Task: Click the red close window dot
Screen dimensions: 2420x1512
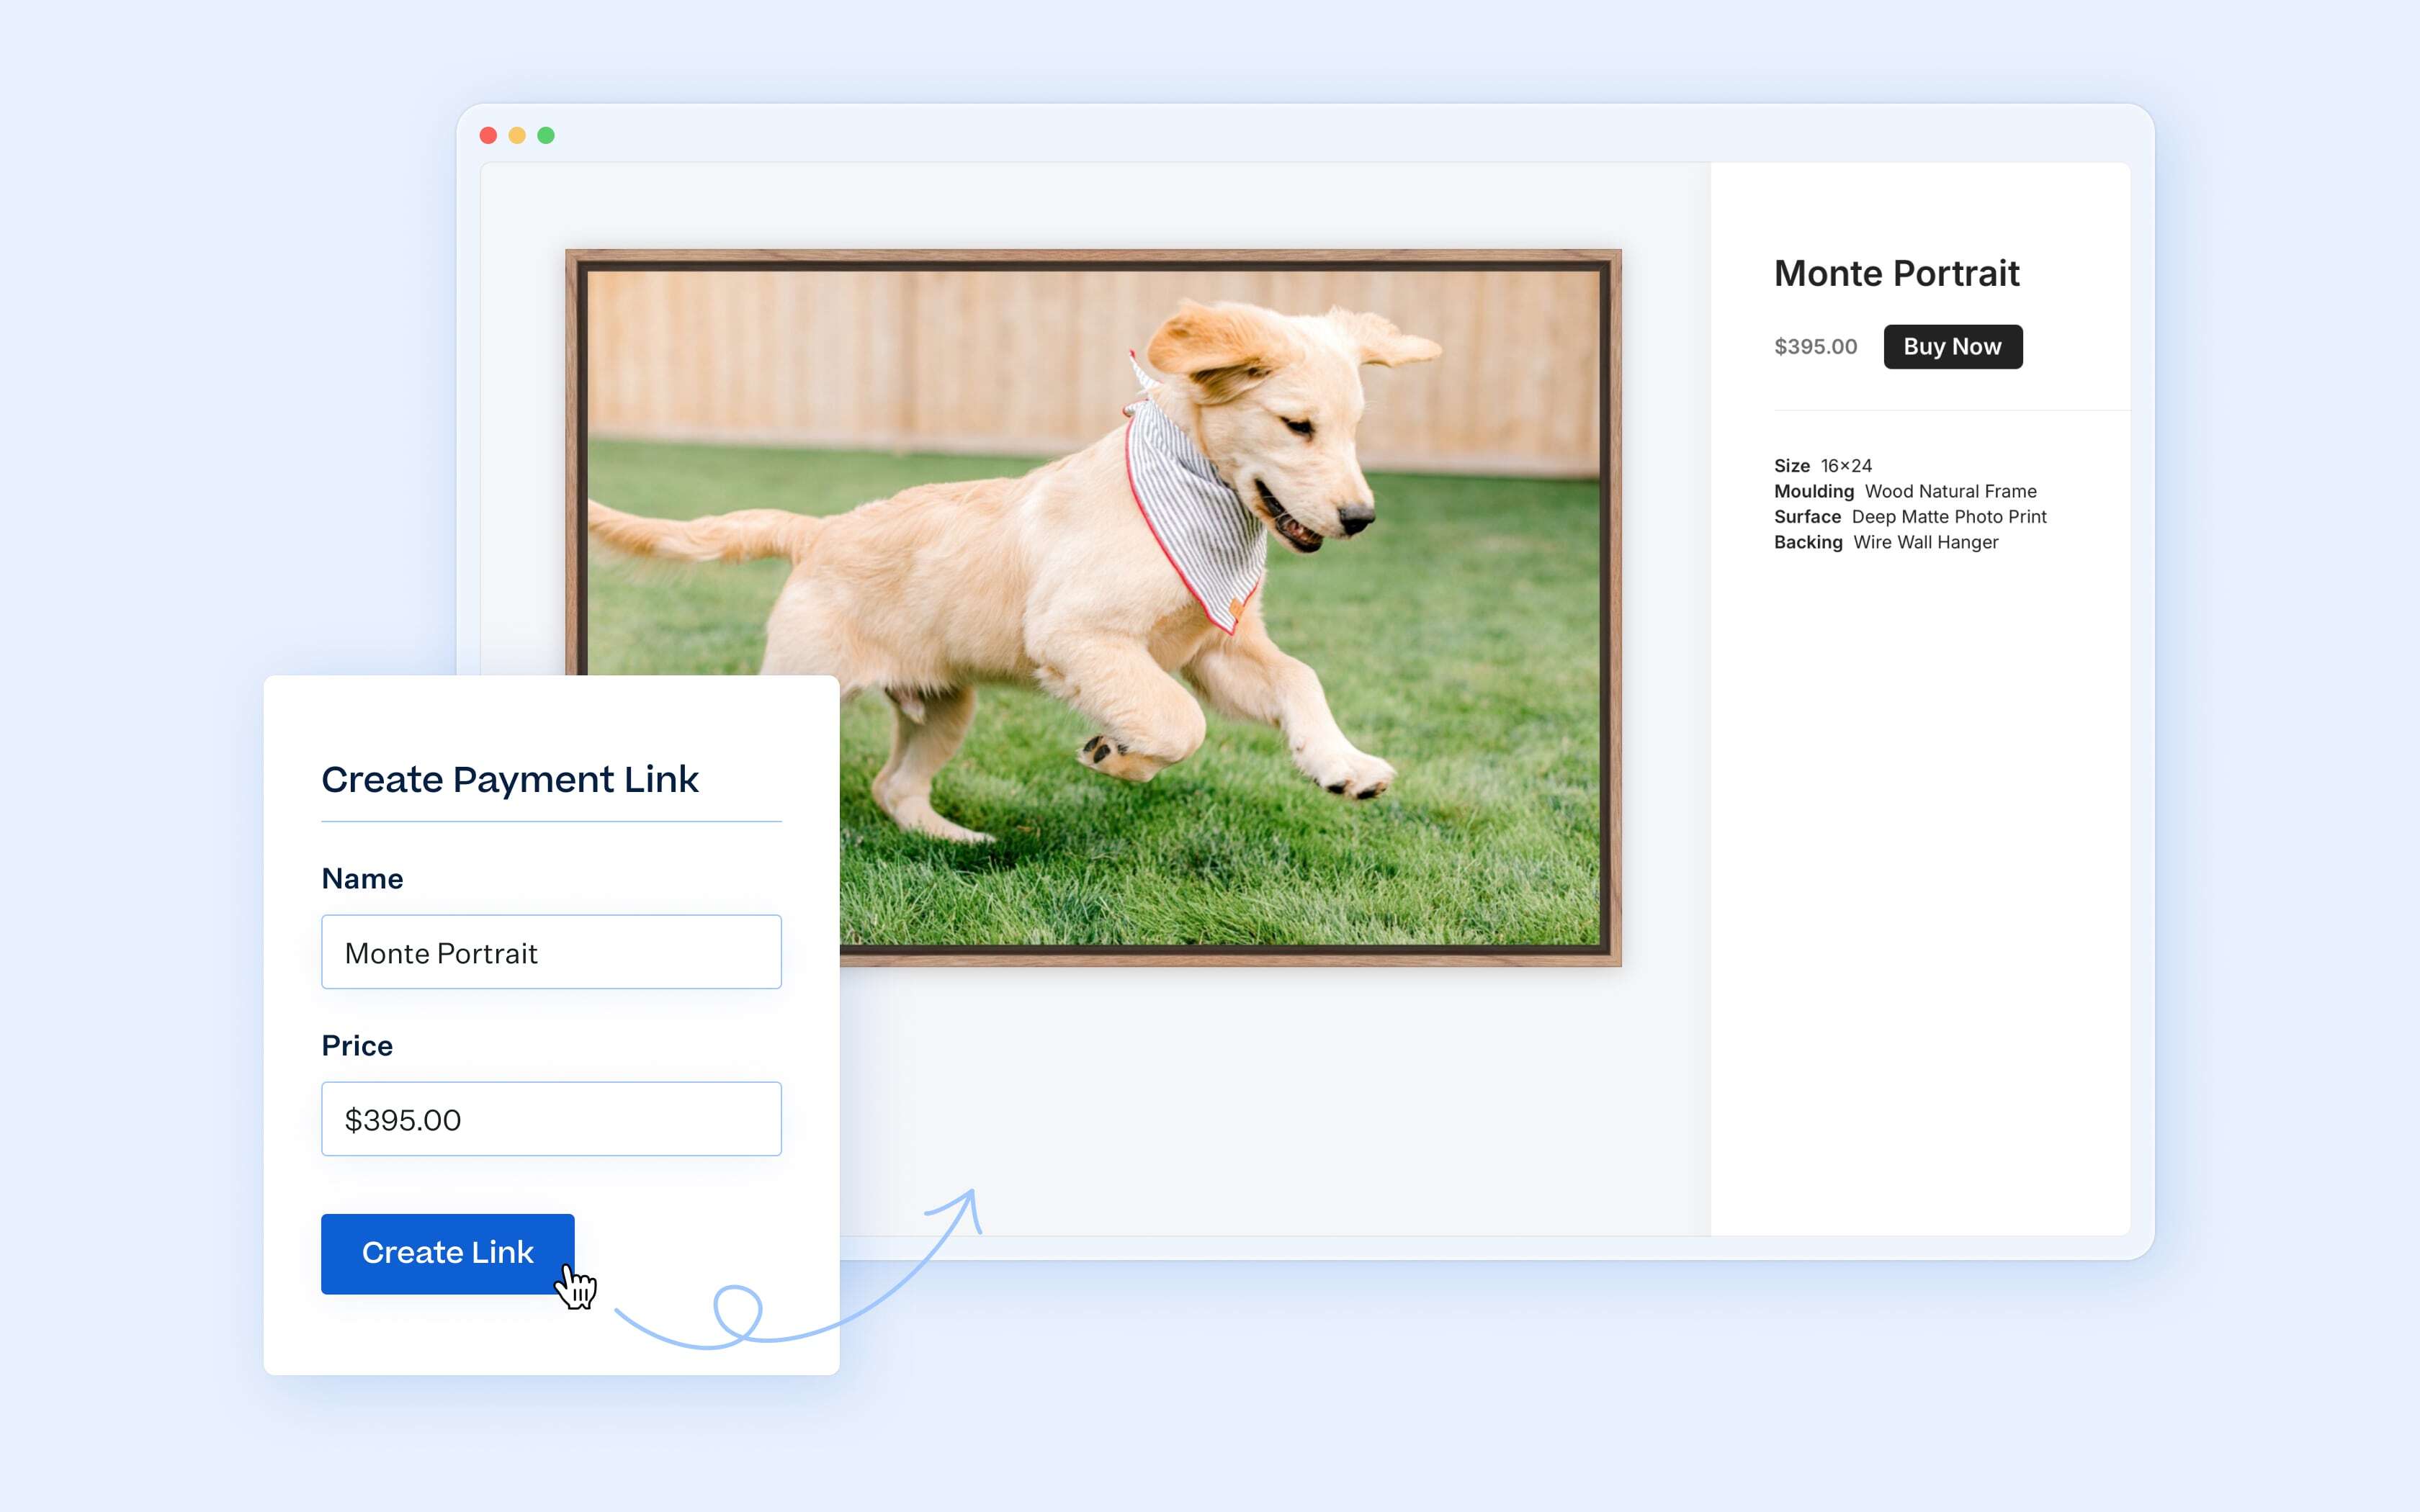Action: click(x=488, y=135)
